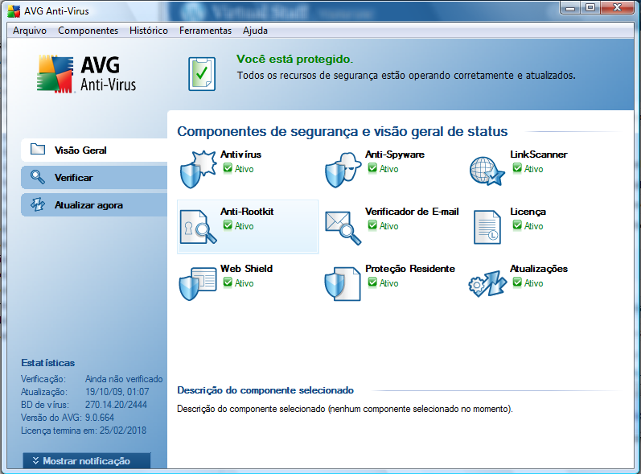Click the Verificador de E-mail title
This screenshot has width=641, height=474.
412,212
